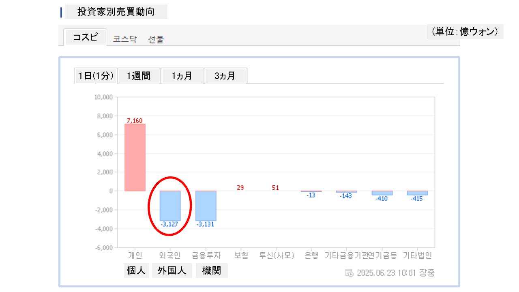Click the 投資家別売買動向 title
Screen dimensions: 519x292
tap(116, 12)
